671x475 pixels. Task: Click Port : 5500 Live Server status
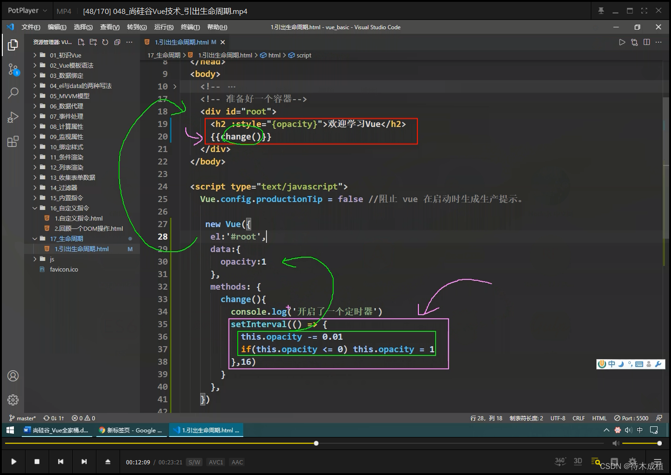click(x=632, y=418)
